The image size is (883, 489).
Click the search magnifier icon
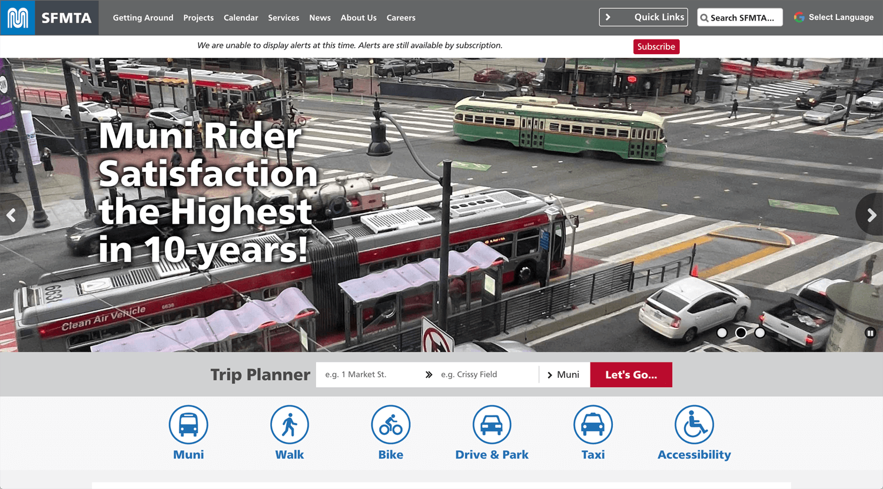coord(704,18)
